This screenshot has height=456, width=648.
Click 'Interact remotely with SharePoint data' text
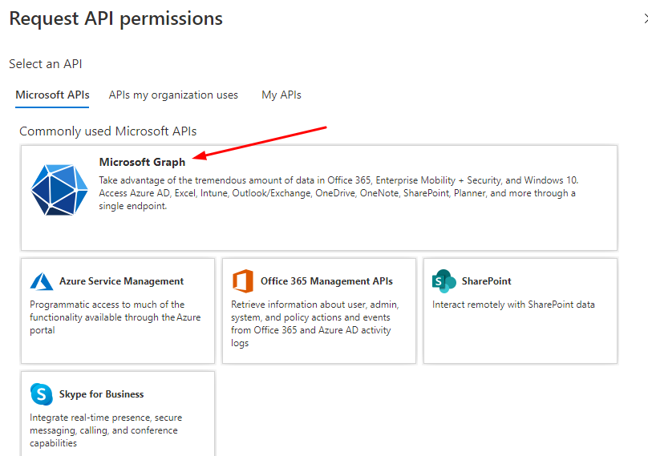513,305
